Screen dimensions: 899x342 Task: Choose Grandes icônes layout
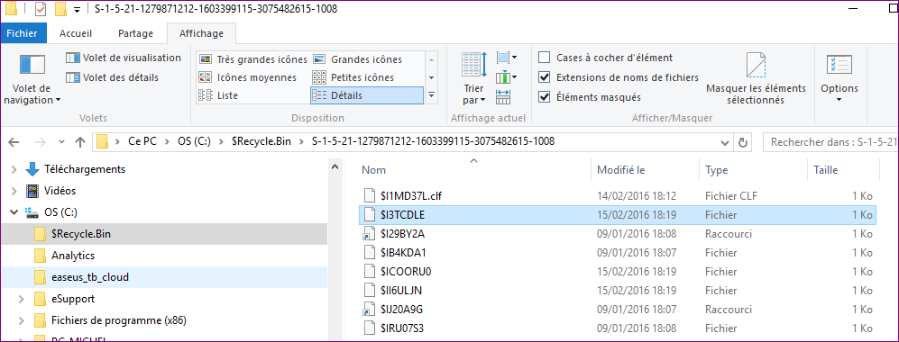(x=358, y=59)
